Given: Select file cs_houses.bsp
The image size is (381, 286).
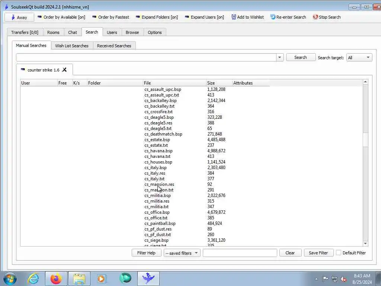Looking at the screenshot, I should [x=158, y=162].
